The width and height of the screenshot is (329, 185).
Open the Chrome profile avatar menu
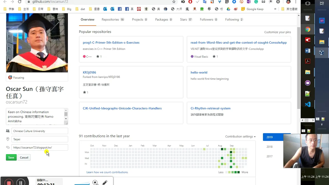pyautogui.click(x=288, y=2)
